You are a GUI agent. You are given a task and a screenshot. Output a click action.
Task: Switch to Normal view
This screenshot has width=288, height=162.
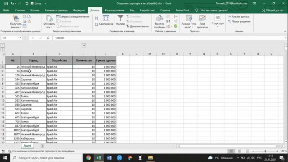click(x=231, y=151)
